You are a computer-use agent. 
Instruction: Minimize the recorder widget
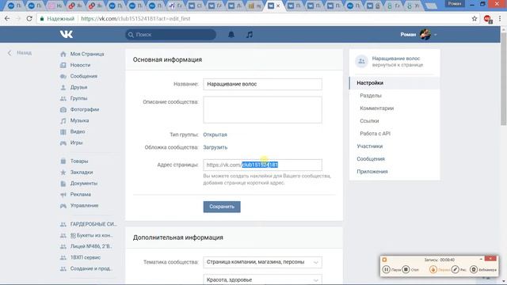coord(481,259)
